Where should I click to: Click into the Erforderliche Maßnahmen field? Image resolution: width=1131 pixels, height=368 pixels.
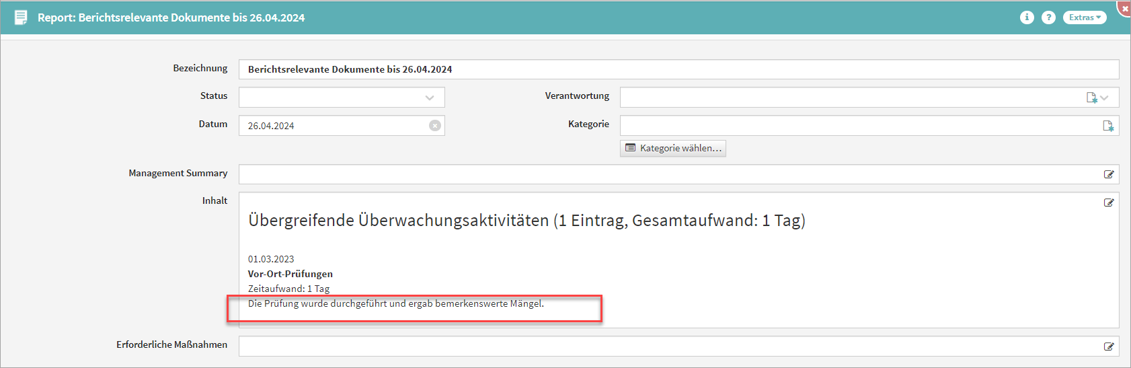pos(666,346)
